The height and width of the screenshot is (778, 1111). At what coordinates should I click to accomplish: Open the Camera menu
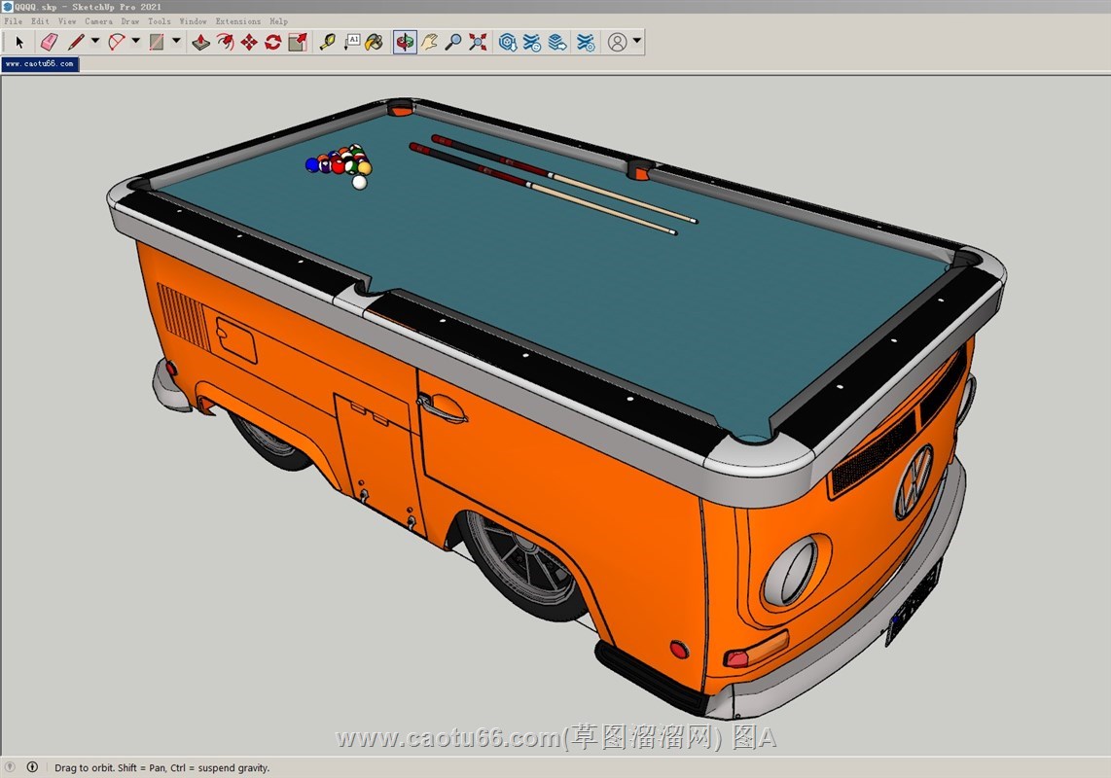tap(98, 21)
